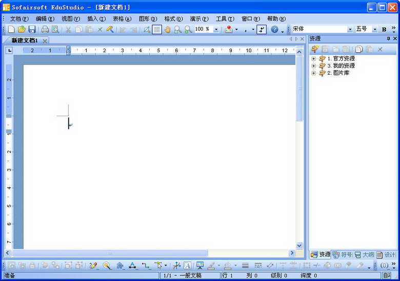The width and height of the screenshot is (400, 281).
Task: Click the second magnifier icon beside 100 %
Action: pos(188,29)
